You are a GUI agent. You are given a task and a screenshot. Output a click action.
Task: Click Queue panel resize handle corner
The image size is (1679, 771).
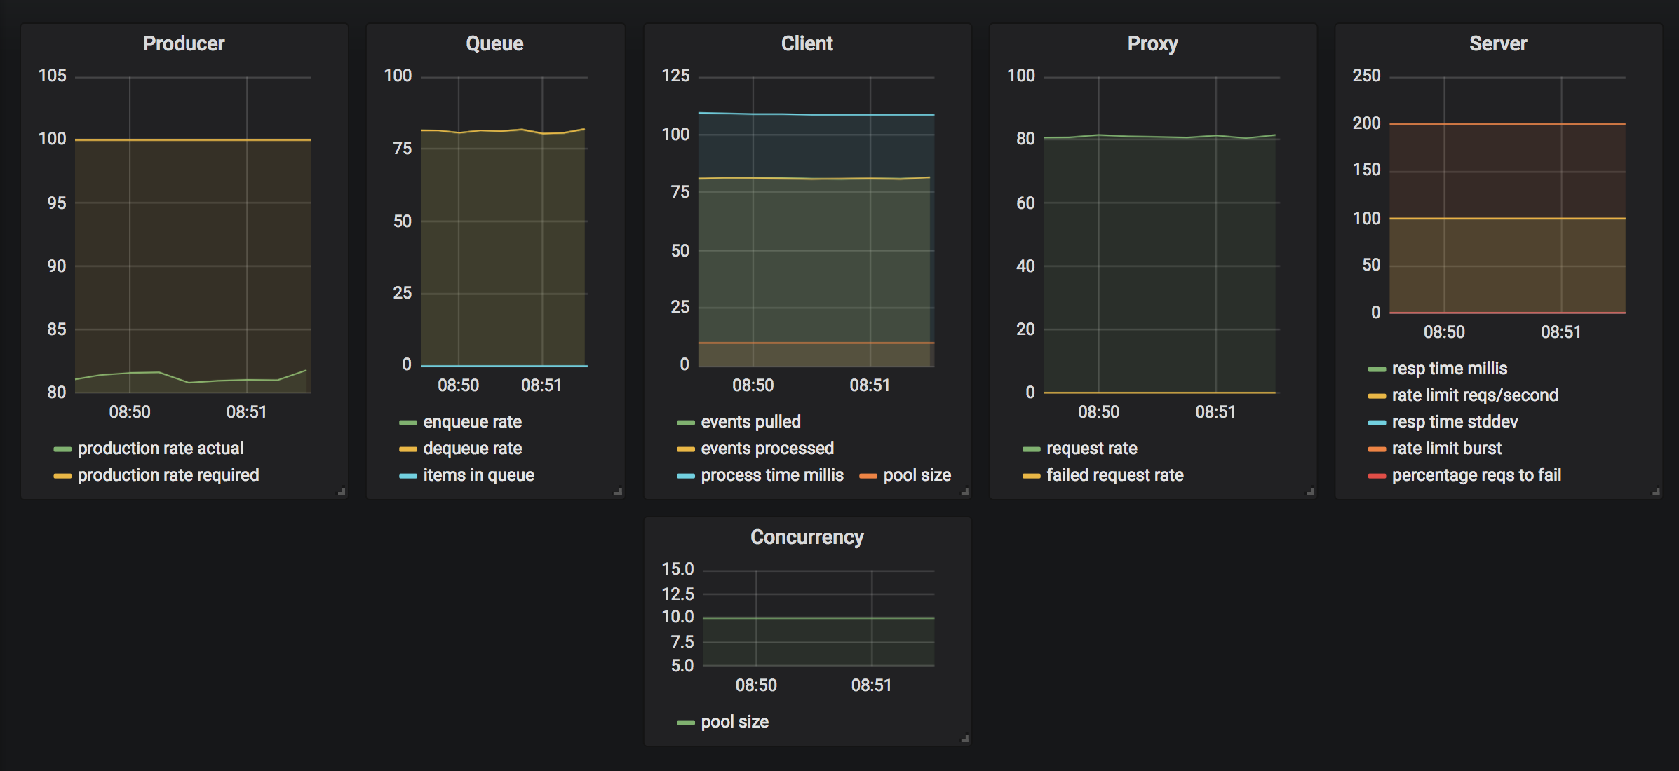point(618,492)
